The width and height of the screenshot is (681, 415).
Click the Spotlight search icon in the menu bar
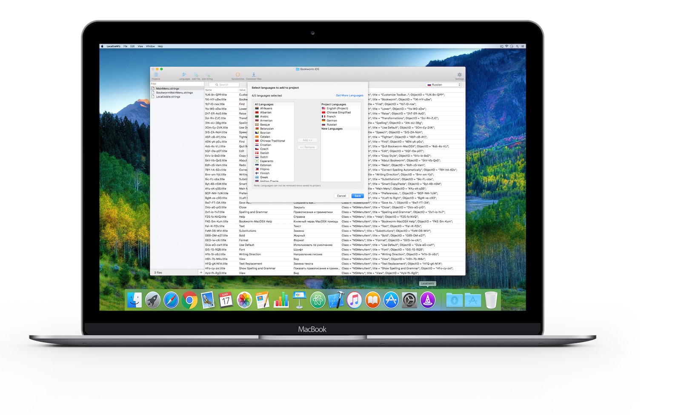click(x=517, y=46)
